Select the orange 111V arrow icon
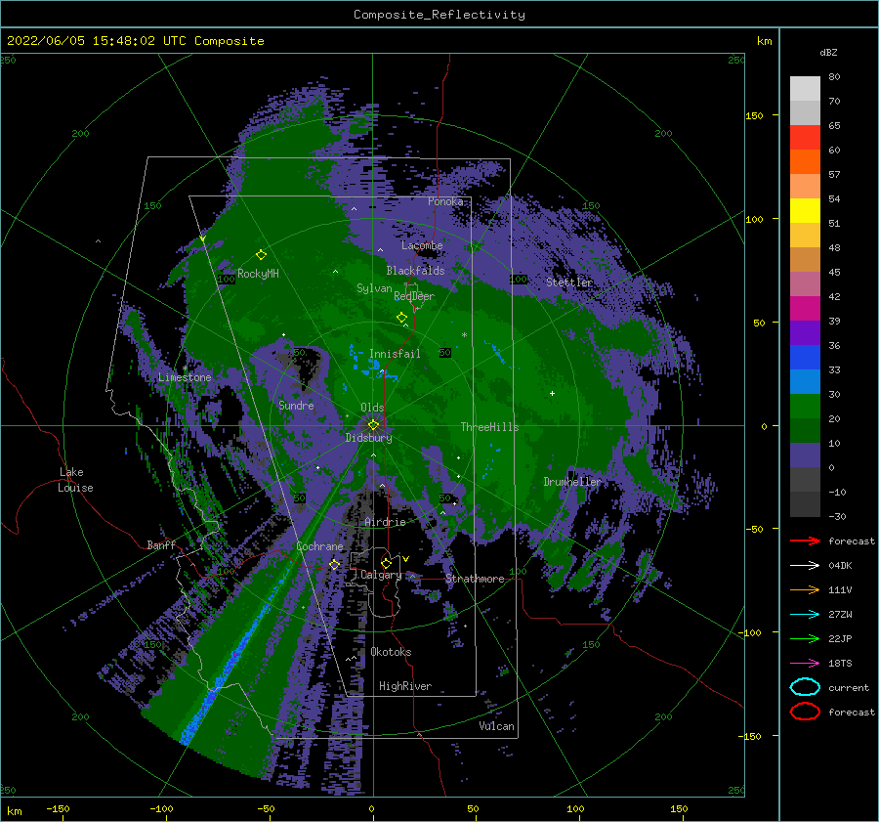Image resolution: width=879 pixels, height=822 pixels. click(805, 589)
